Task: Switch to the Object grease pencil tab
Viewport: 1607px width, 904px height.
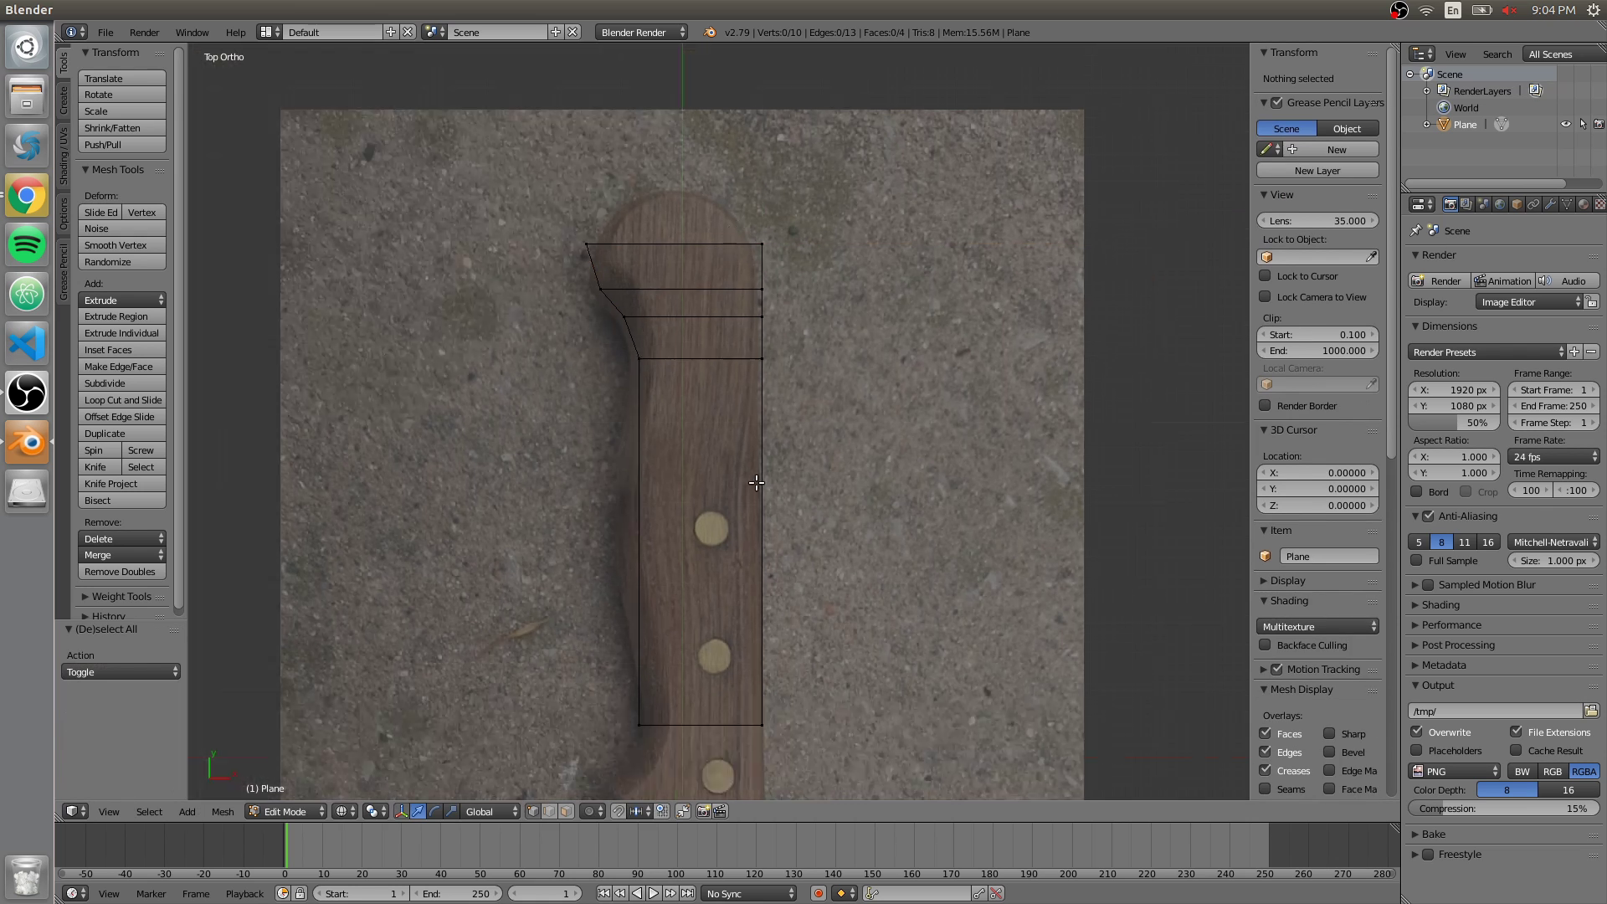Action: pyautogui.click(x=1348, y=128)
